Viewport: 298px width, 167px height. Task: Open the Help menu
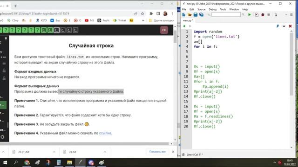point(245,9)
